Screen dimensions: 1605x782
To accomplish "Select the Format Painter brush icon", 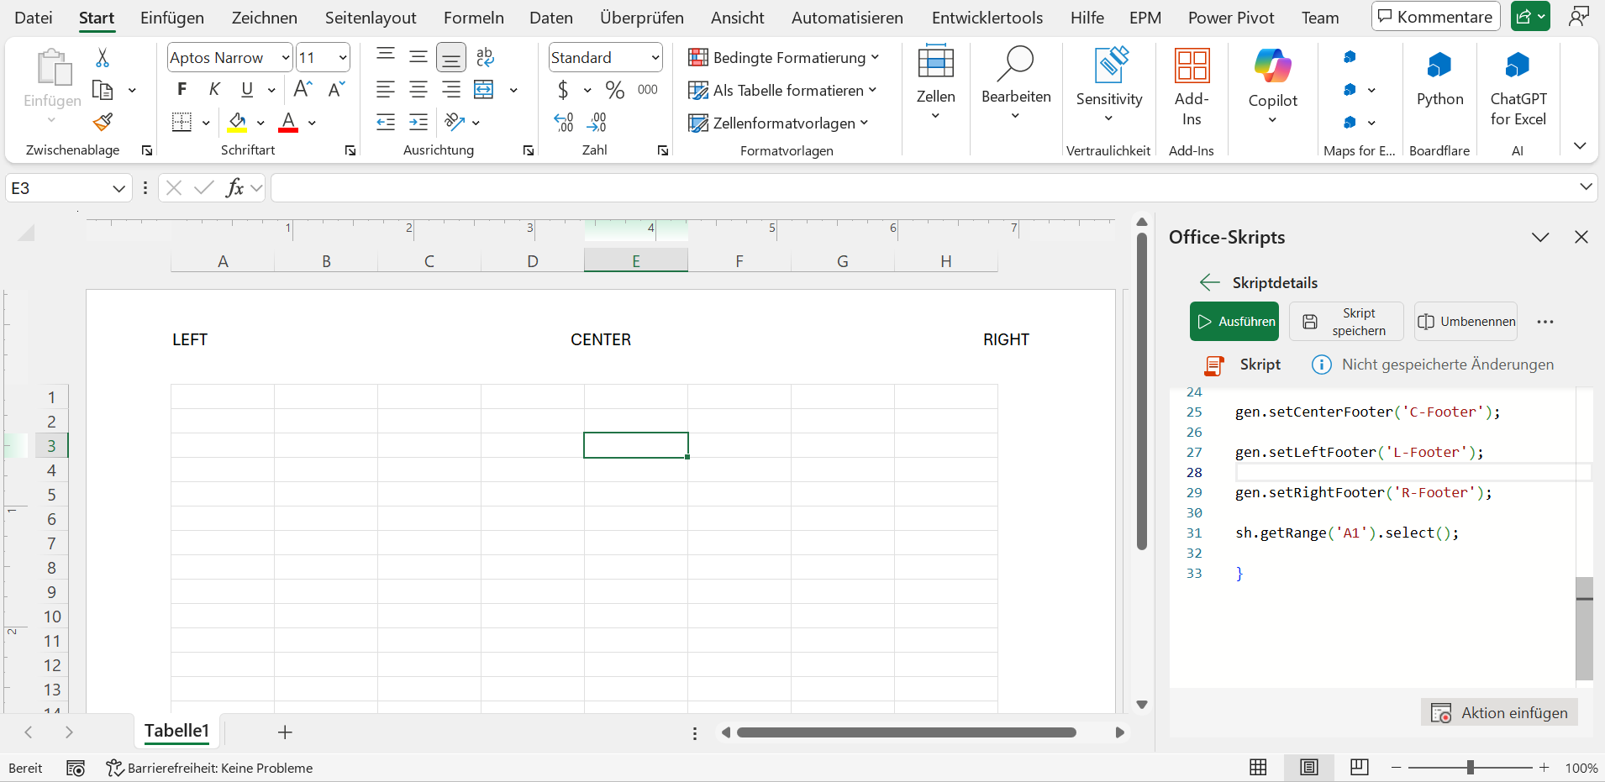I will point(103,123).
